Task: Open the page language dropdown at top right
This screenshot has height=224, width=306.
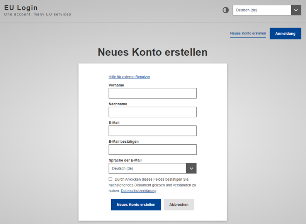Action: tap(262, 10)
